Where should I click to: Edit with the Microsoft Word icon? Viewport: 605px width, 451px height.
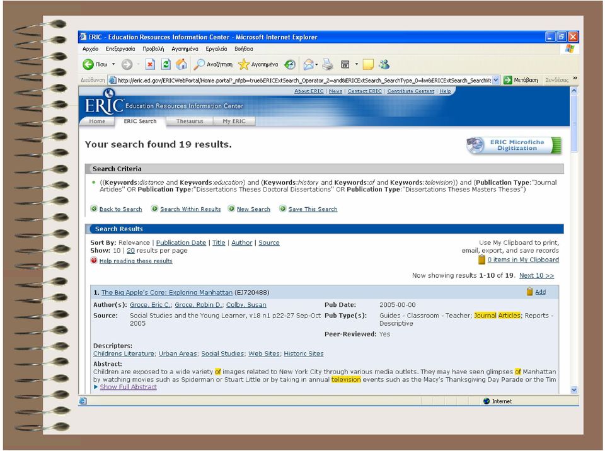pyautogui.click(x=345, y=64)
